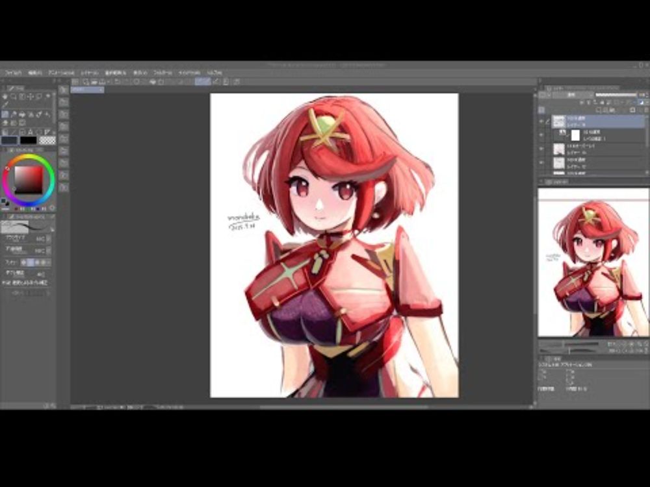Open the 編集 (Edit) menu
Viewport: 650px width, 487px height.
click(x=35, y=73)
